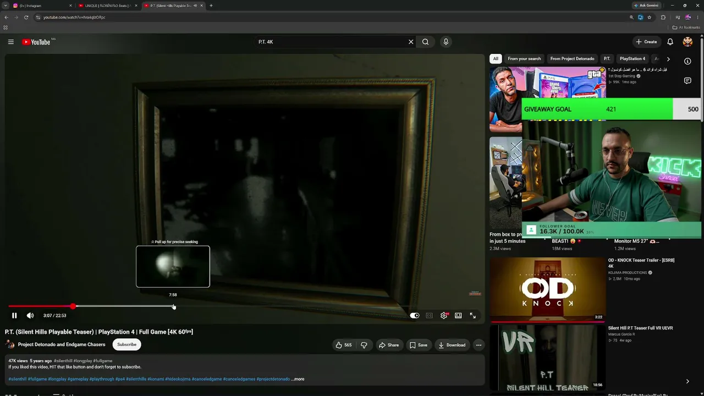Toggle subtitles with the CC button
Viewport: 704px width, 396px height.
click(429, 316)
